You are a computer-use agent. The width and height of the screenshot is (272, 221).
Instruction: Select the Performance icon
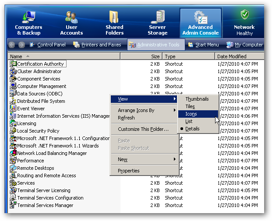point(13,161)
